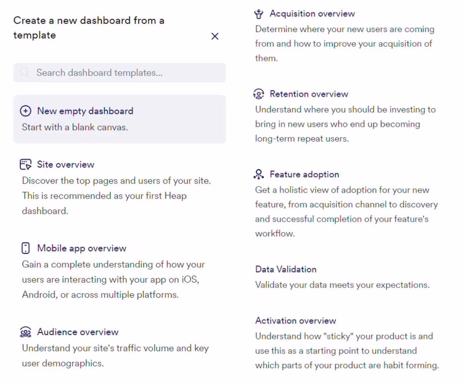Viewport: 464px width, 382px height.
Task: Select the New empty dashboard title
Action: coord(85,111)
